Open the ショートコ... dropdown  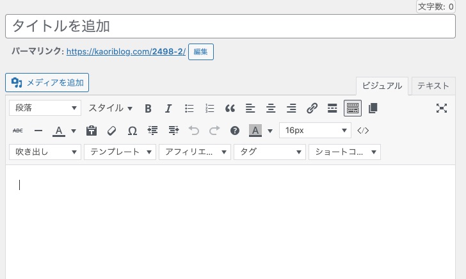[x=344, y=152]
